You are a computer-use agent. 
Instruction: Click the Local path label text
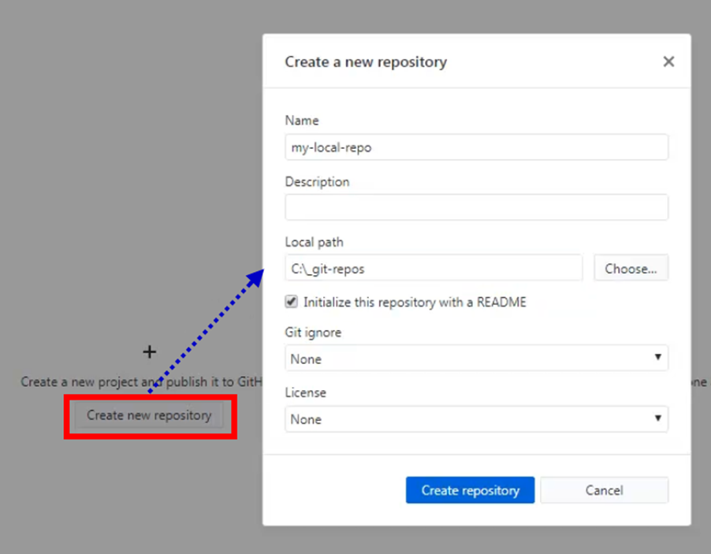tap(309, 242)
